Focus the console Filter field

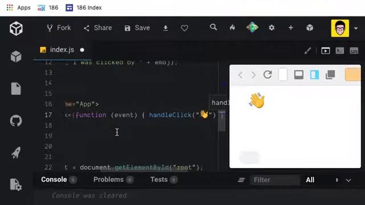click(275, 180)
